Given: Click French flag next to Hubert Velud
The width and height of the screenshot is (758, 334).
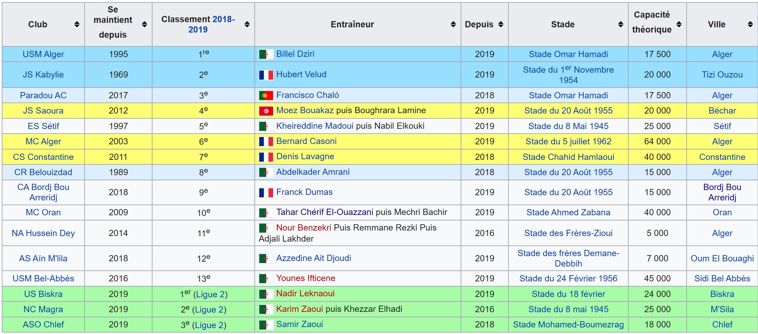Looking at the screenshot, I should coord(266,75).
